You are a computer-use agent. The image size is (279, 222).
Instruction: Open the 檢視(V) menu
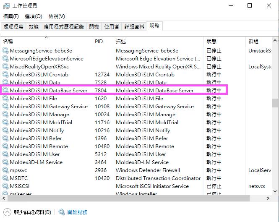57,16
